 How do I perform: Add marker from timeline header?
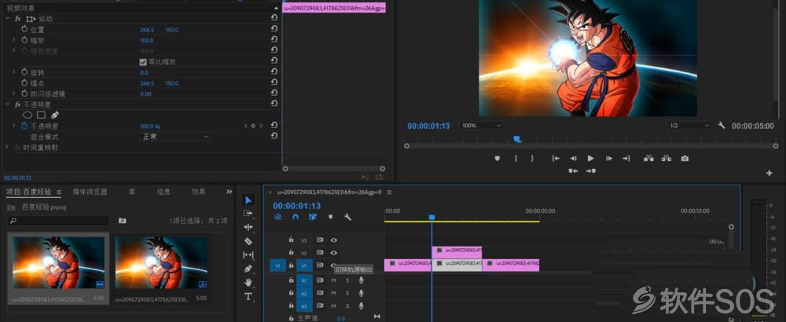330,217
